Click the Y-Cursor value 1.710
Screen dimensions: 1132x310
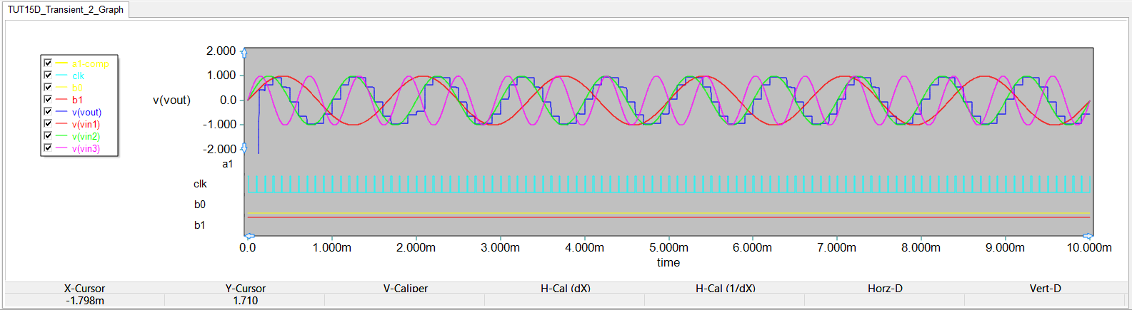pyautogui.click(x=245, y=301)
